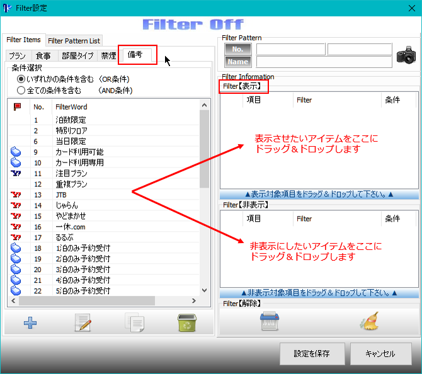
Task: Click the copy documents icon
Action: [134, 323]
